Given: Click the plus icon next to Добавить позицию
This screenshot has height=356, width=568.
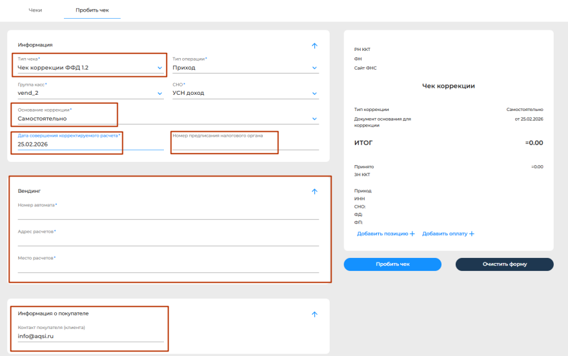Looking at the screenshot, I should 412,233.
